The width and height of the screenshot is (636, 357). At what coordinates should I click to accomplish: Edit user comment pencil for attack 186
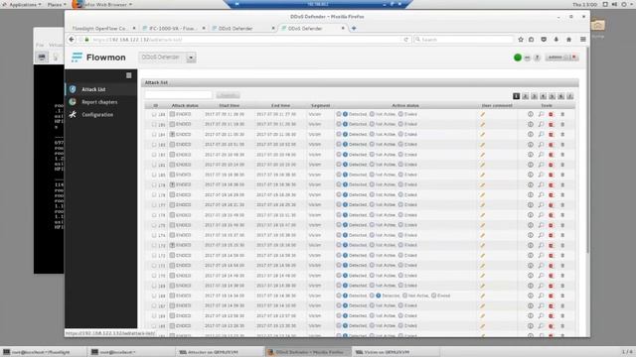tap(483, 115)
